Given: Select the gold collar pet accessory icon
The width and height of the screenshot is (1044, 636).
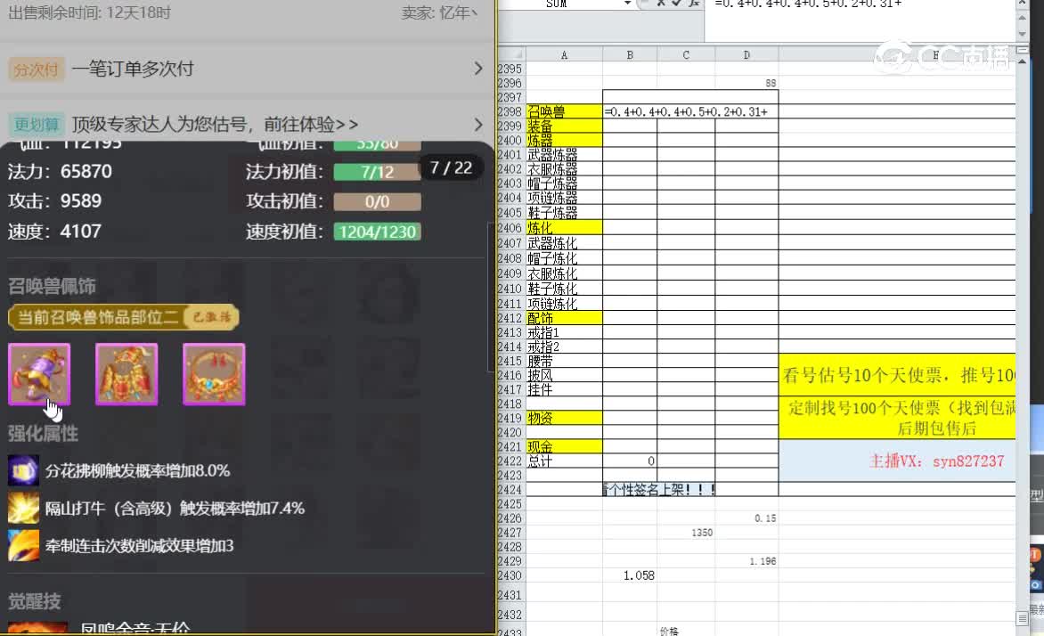Looking at the screenshot, I should tap(214, 373).
